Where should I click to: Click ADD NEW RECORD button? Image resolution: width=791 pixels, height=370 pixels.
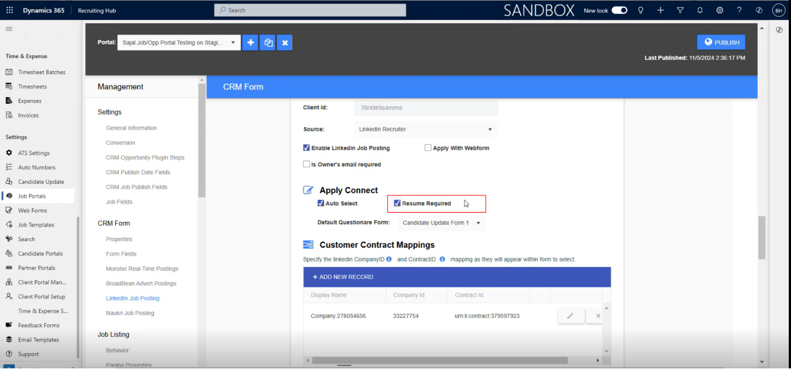[x=343, y=277]
